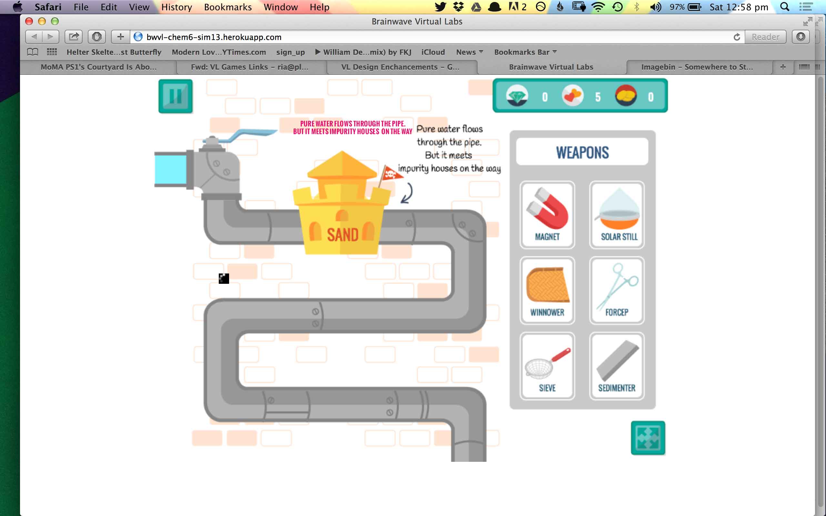Show all tabs overview
826x516 pixels.
coord(804,67)
